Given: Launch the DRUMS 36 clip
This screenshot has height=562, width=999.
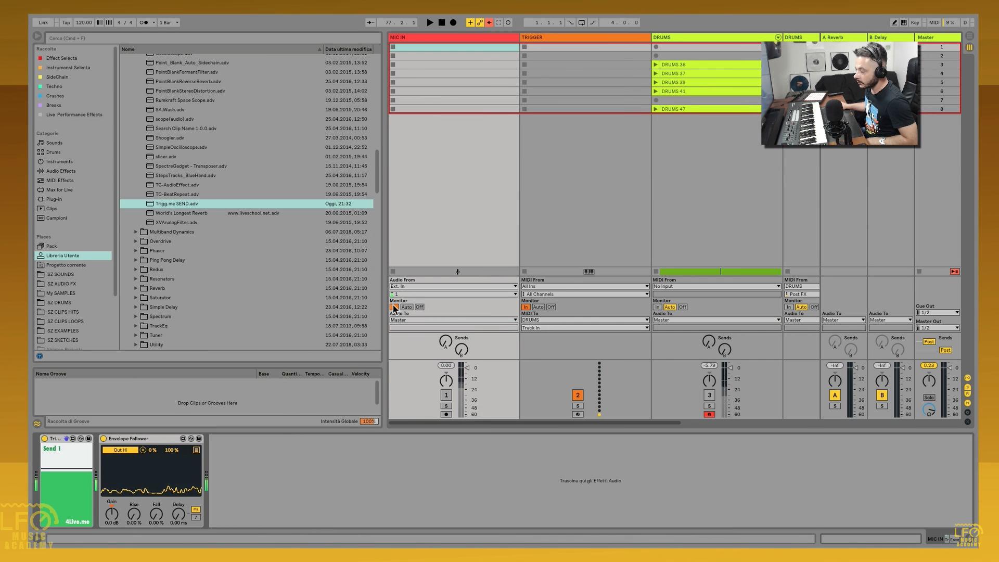Looking at the screenshot, I should (656, 65).
